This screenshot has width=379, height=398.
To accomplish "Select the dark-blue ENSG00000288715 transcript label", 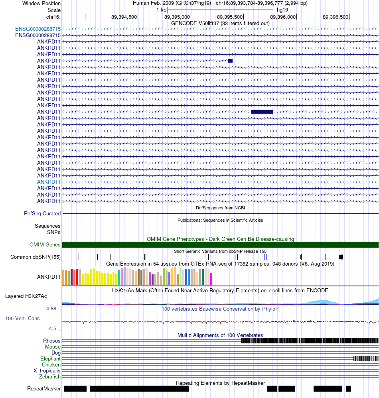I will coord(38,35).
